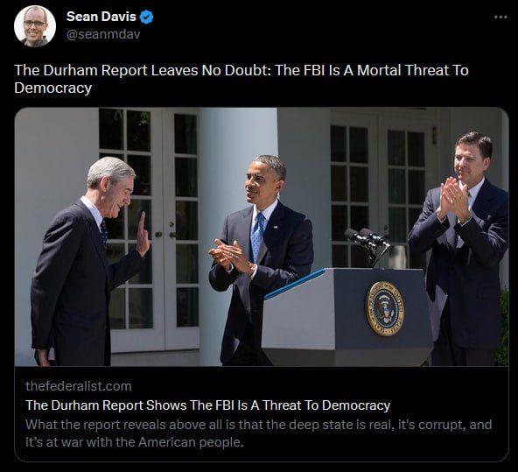Open the @seanmdav handle link

click(103, 34)
